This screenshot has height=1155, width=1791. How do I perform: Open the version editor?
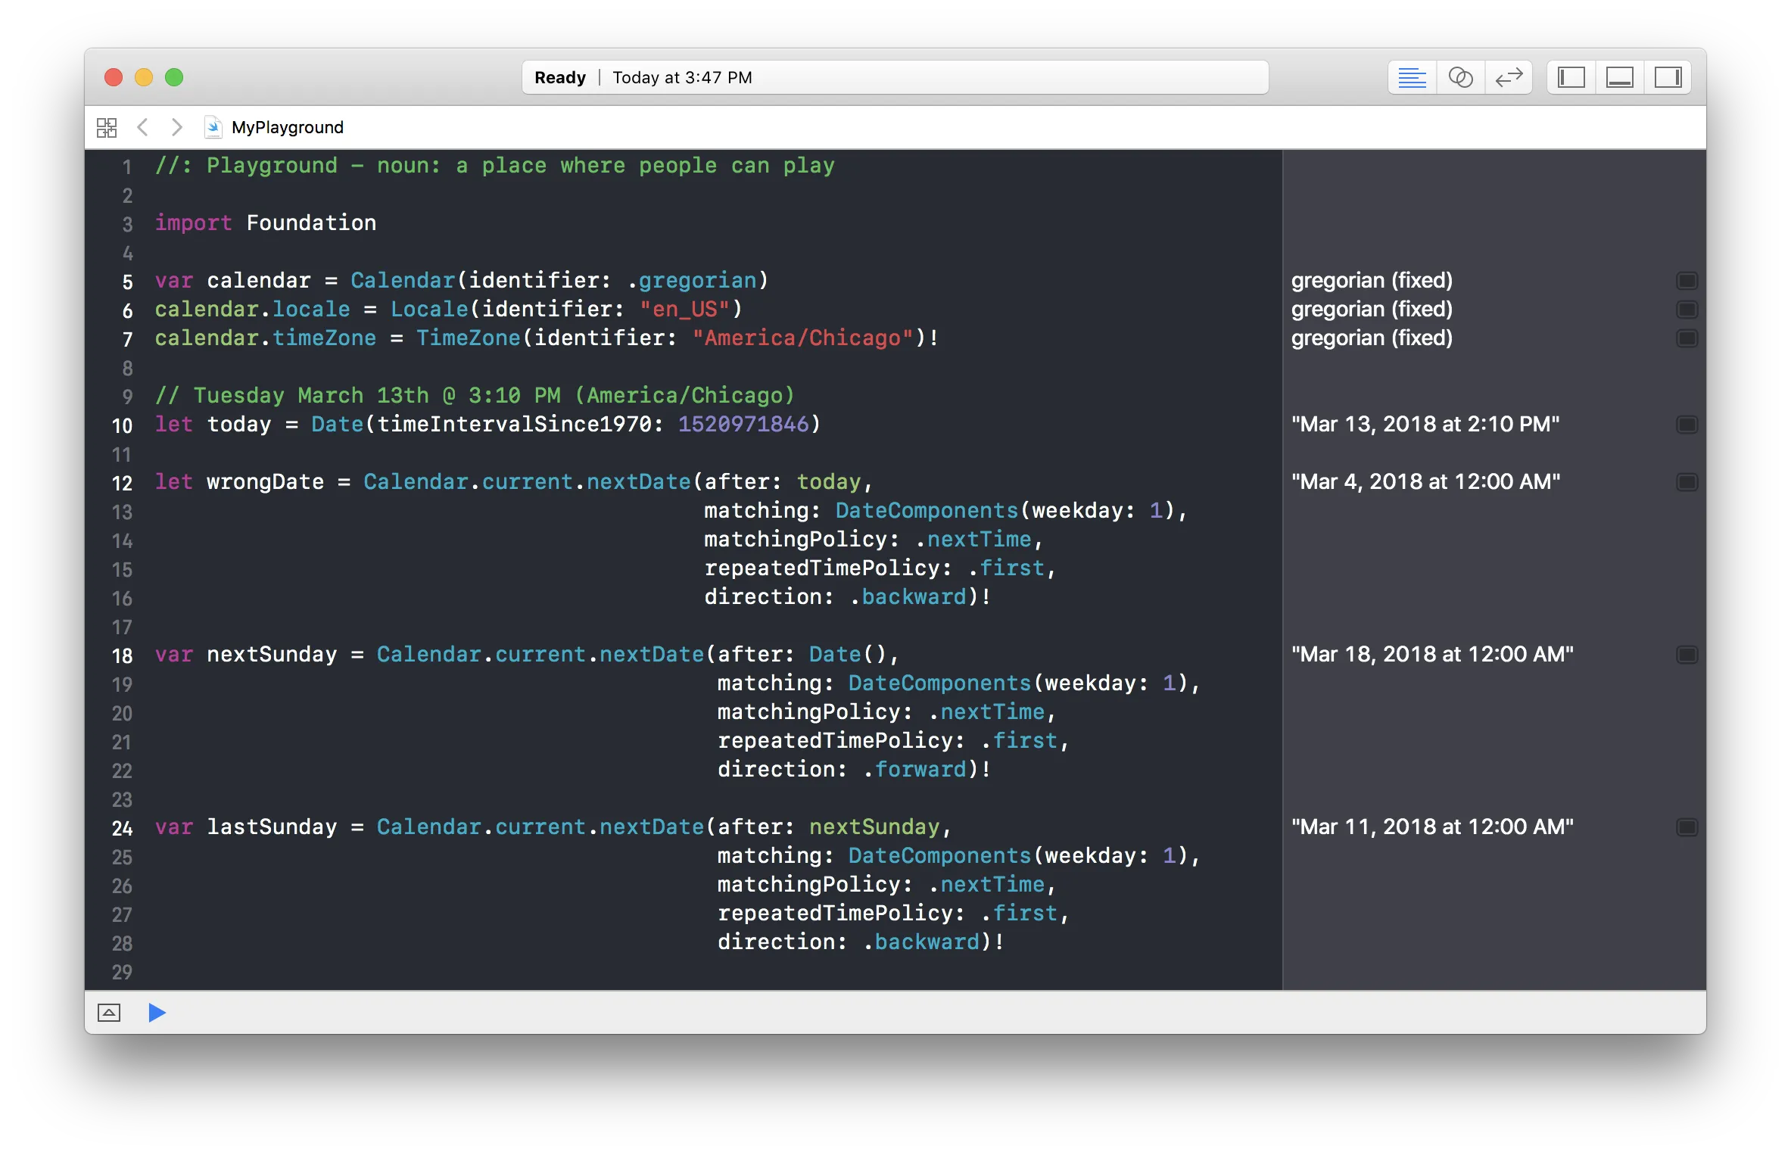click(x=1509, y=77)
